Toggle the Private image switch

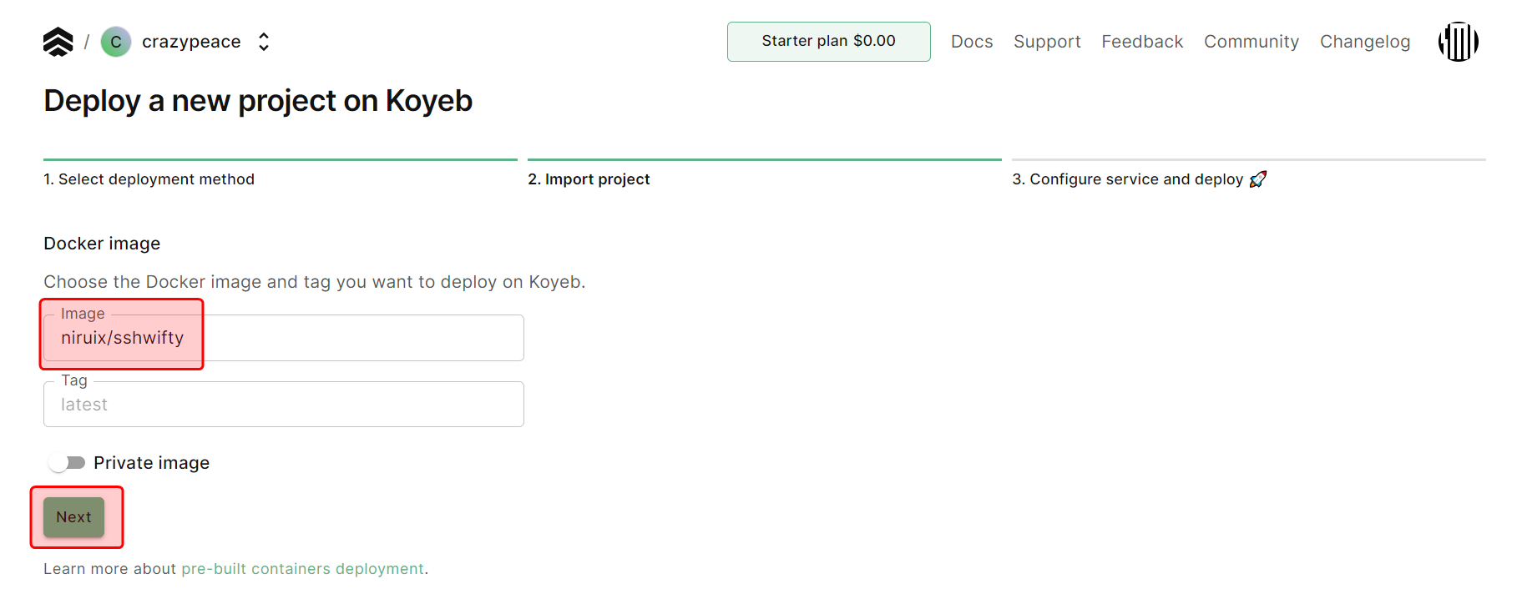click(68, 463)
